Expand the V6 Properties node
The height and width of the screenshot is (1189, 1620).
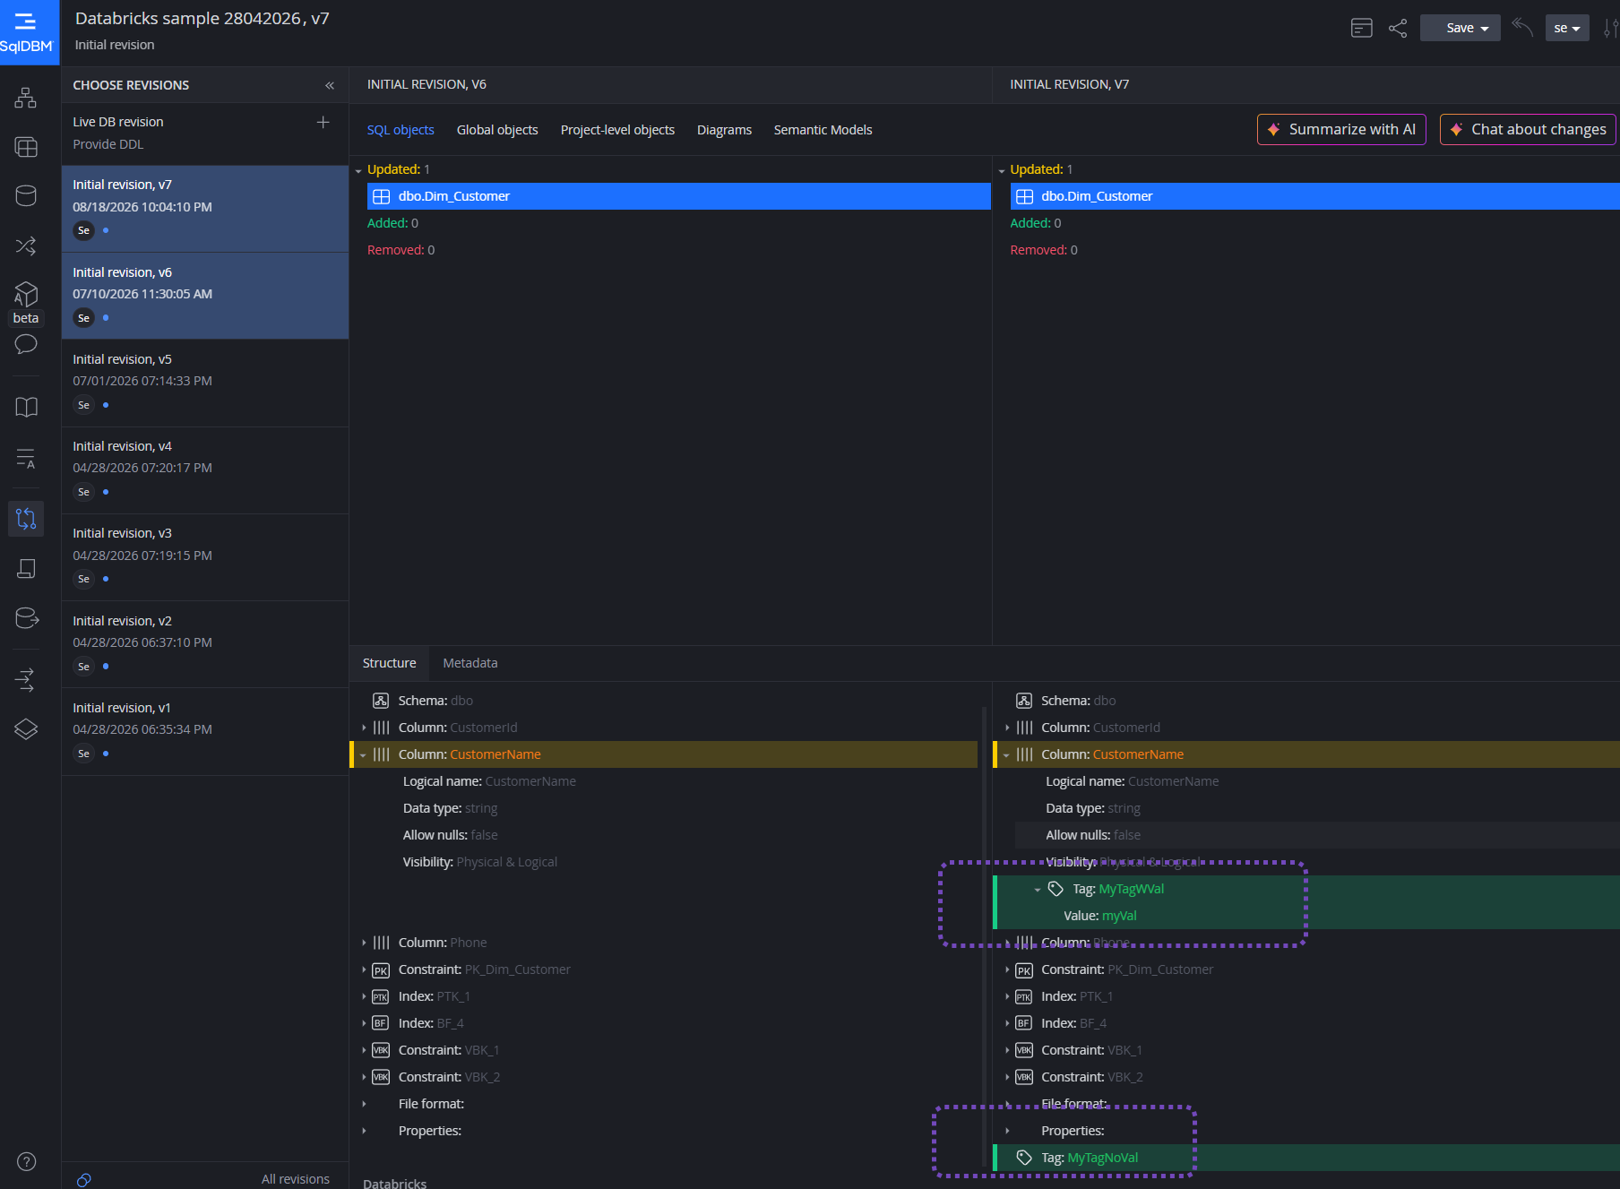(364, 1131)
